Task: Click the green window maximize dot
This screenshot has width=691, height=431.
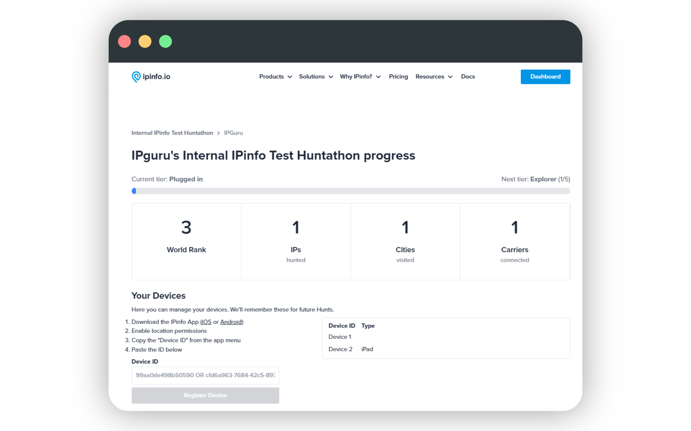Action: (166, 41)
